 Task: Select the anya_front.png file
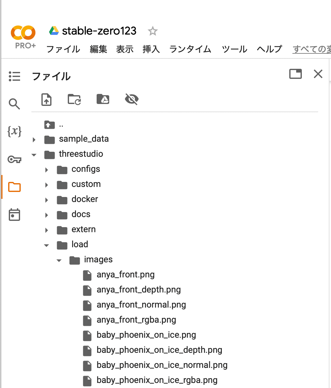click(x=125, y=275)
